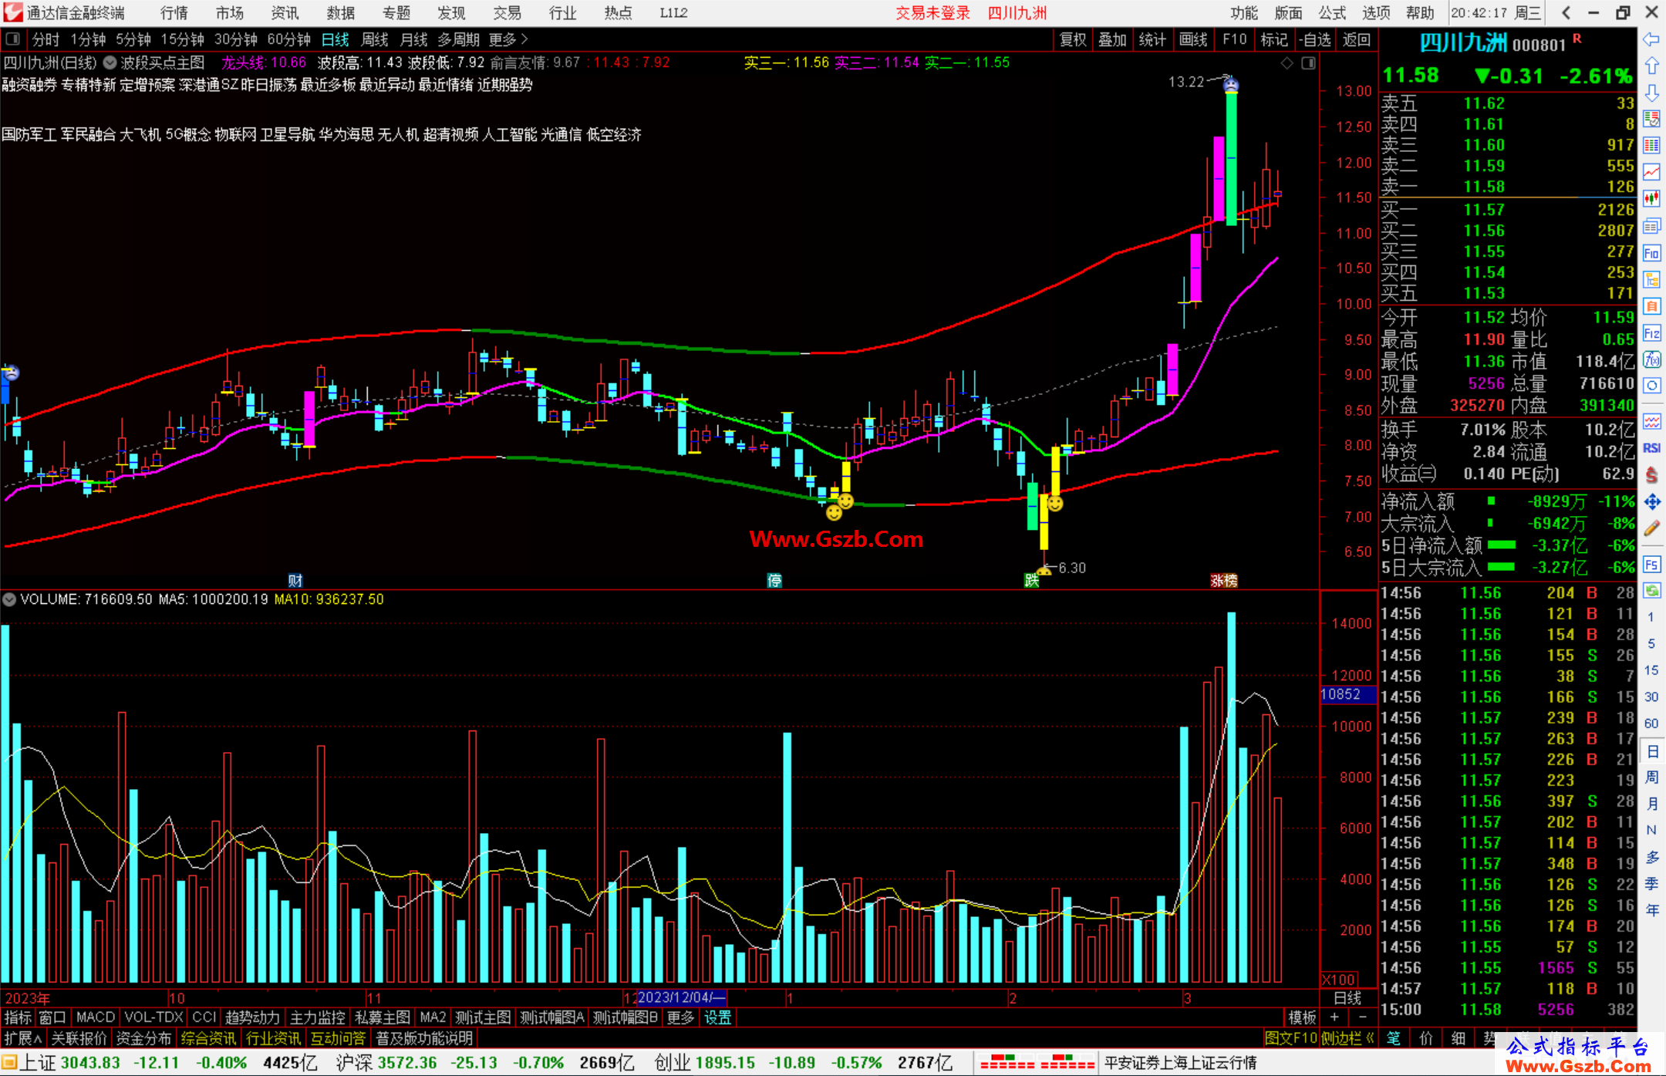Click the circle icon in the right sidebar
The width and height of the screenshot is (1666, 1076).
(x=1651, y=386)
